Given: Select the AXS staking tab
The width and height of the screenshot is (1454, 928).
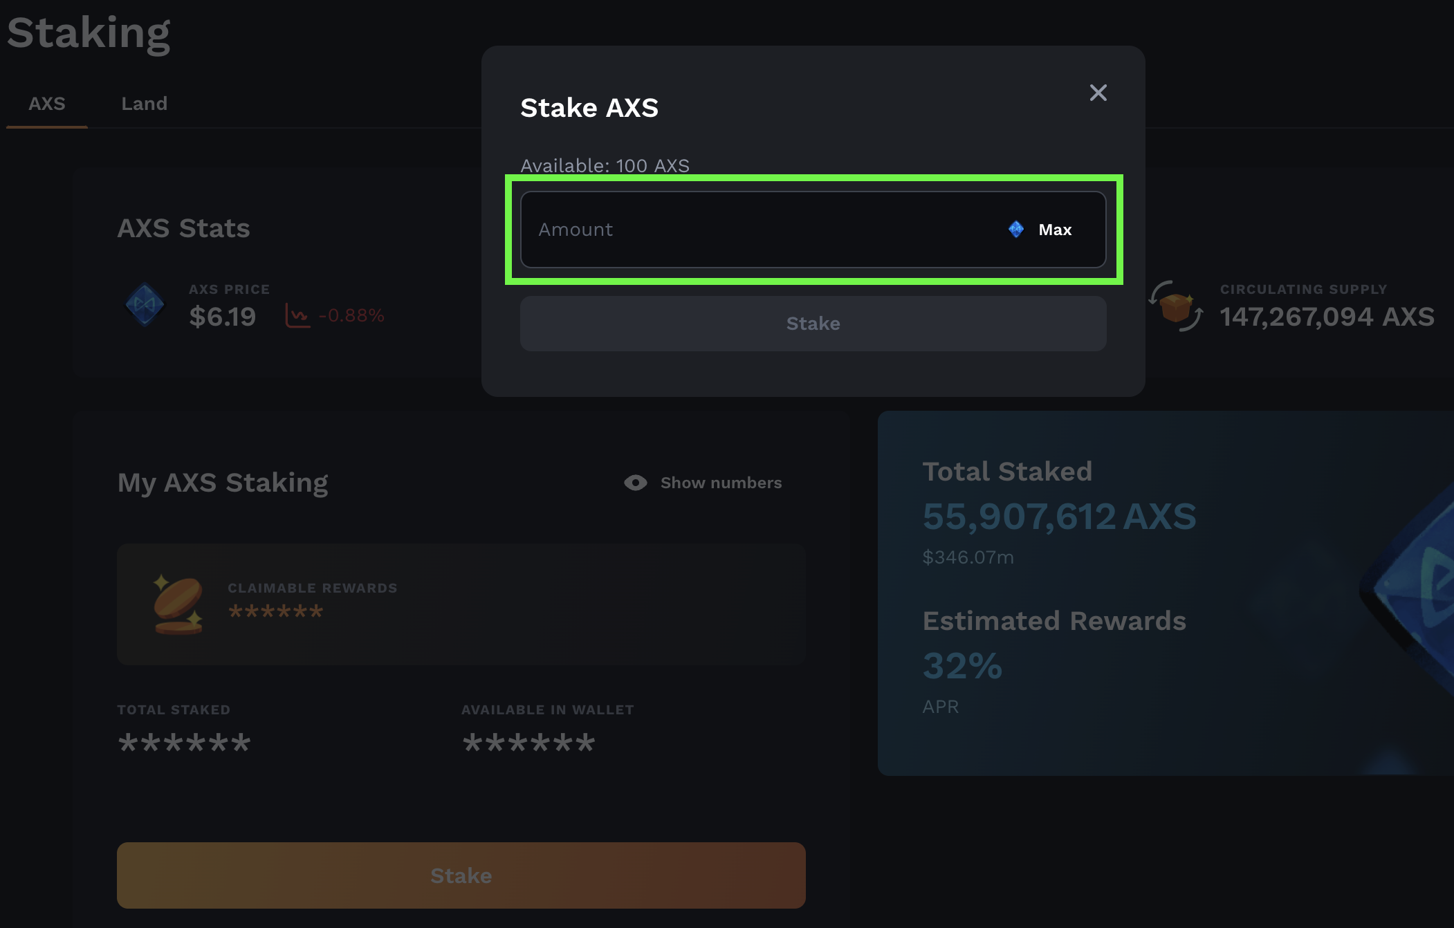Looking at the screenshot, I should [47, 104].
